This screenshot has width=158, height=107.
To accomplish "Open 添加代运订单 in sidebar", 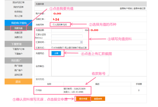I will pos(19,2).
